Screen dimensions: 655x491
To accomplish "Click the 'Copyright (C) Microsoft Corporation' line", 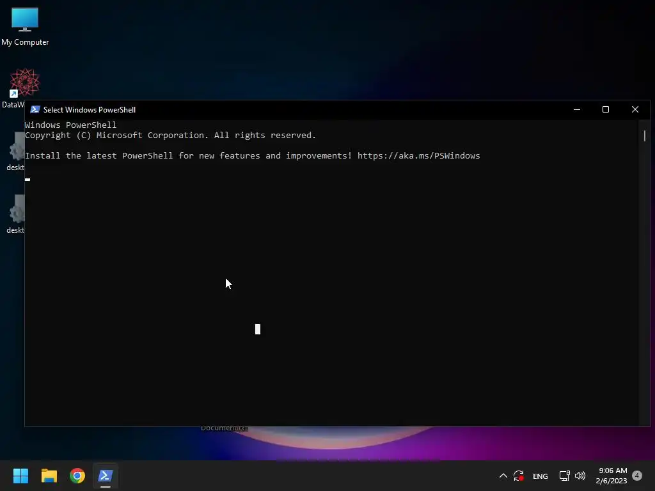I will (x=170, y=136).
